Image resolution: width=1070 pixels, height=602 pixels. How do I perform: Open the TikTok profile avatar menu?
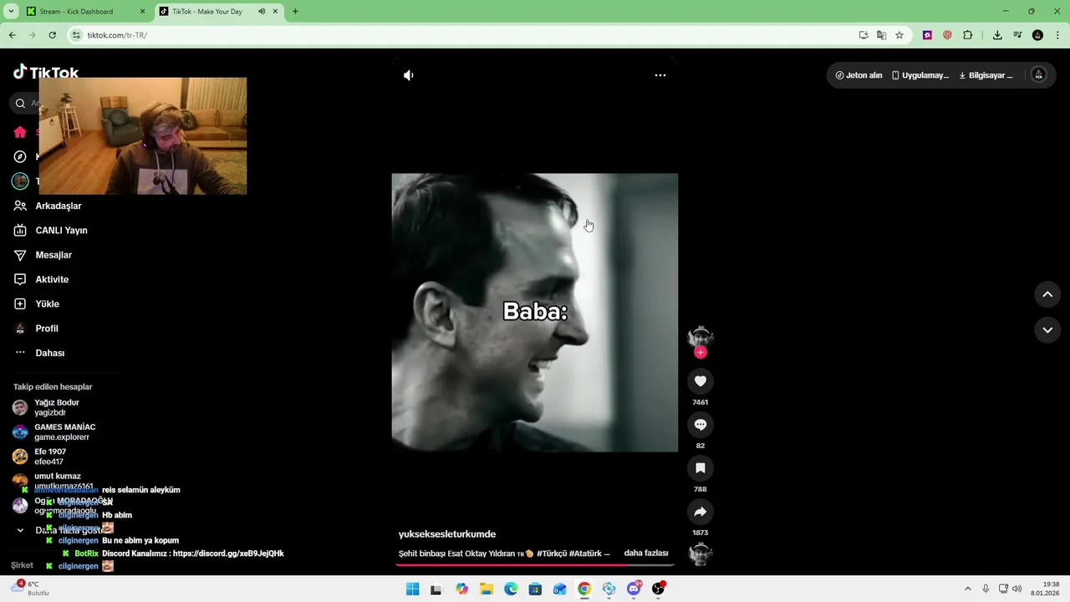pos(1039,75)
